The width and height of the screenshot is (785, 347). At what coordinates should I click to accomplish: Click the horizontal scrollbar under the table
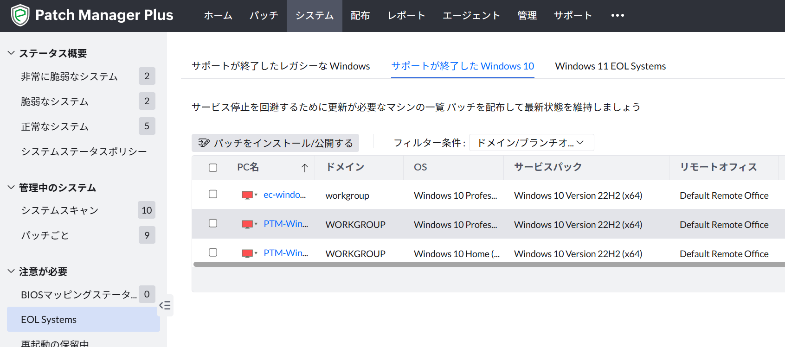[489, 265]
